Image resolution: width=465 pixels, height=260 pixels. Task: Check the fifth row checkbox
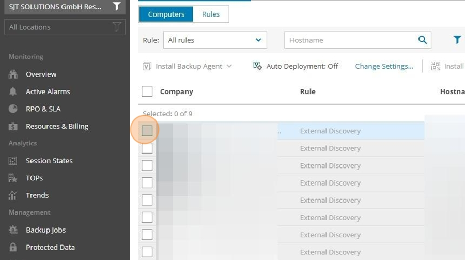[147, 200]
